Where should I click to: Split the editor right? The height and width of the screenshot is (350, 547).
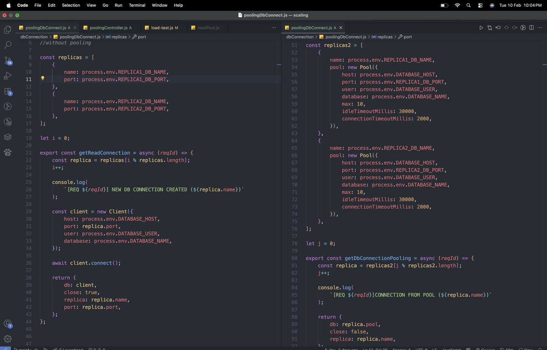(532, 28)
